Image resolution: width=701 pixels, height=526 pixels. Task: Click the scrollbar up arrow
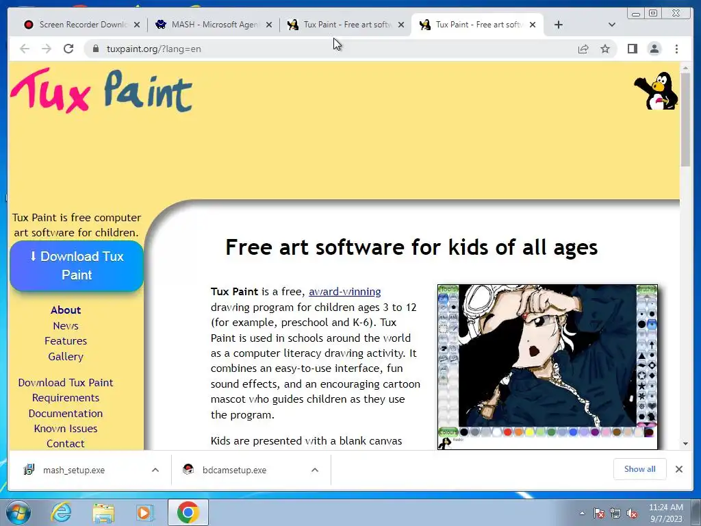pos(685,68)
